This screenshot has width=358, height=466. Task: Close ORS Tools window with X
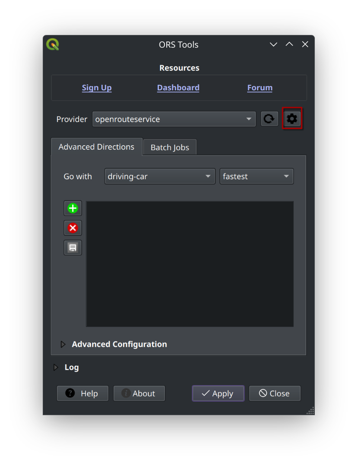pyautogui.click(x=305, y=44)
